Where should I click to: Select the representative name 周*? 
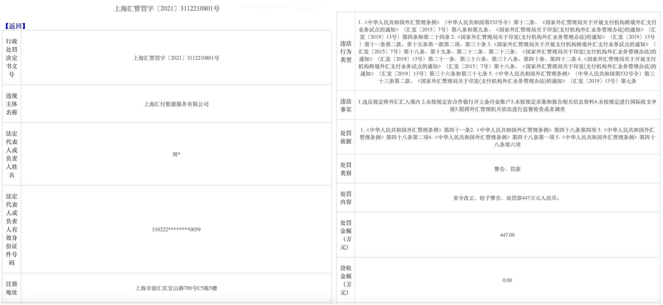point(176,154)
